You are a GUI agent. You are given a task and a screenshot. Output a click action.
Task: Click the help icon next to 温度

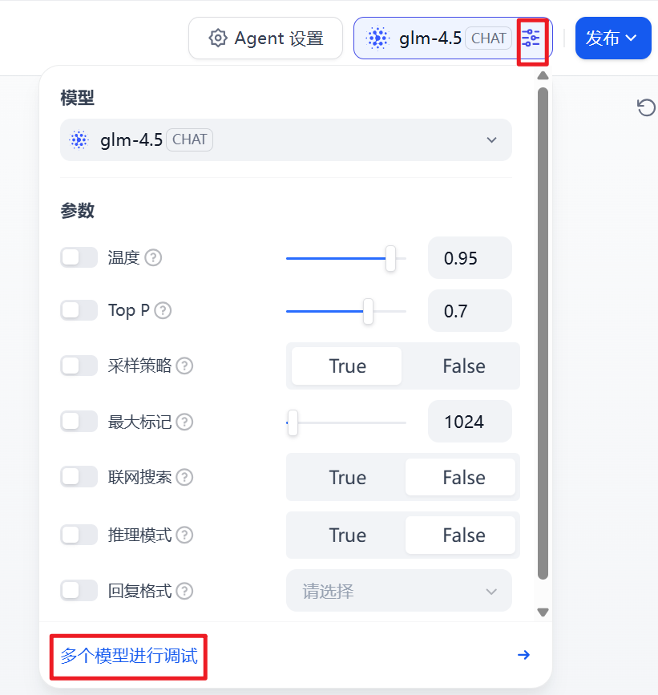(153, 257)
